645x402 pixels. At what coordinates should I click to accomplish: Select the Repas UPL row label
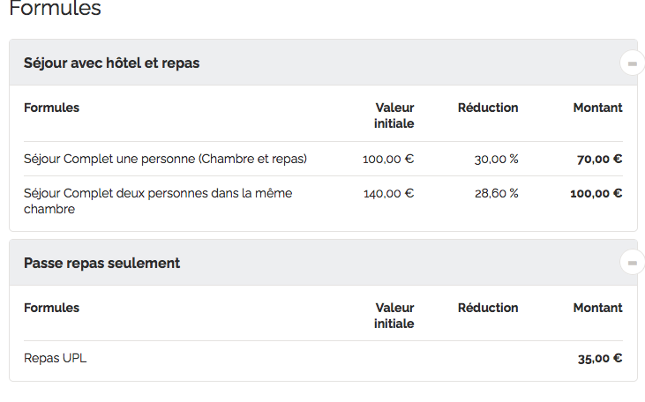tap(56, 358)
